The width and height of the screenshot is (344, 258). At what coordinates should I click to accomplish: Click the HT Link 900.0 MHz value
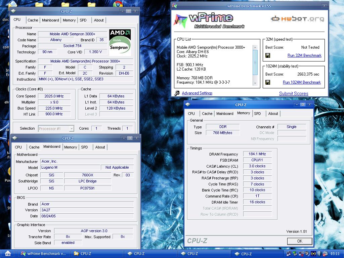(x=54, y=114)
